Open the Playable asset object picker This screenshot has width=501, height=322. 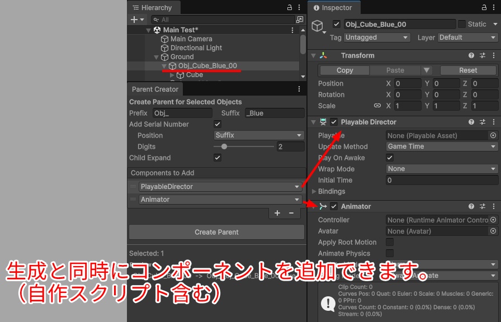[x=493, y=135]
